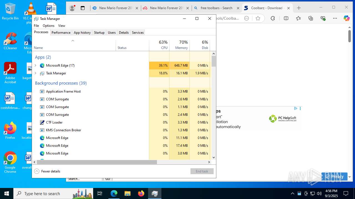Open Copilot icon in Edge toolbar

click(347, 18)
